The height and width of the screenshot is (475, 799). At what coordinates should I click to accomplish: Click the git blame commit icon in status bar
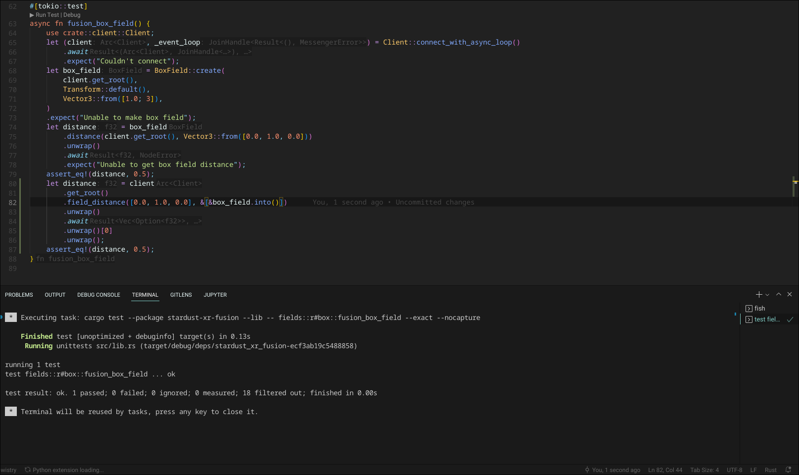click(x=587, y=470)
